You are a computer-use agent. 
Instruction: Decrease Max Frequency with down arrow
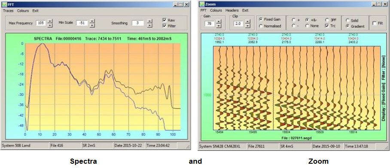coord(50,25)
